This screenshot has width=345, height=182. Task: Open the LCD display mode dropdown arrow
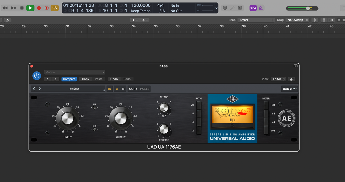coord(216,8)
